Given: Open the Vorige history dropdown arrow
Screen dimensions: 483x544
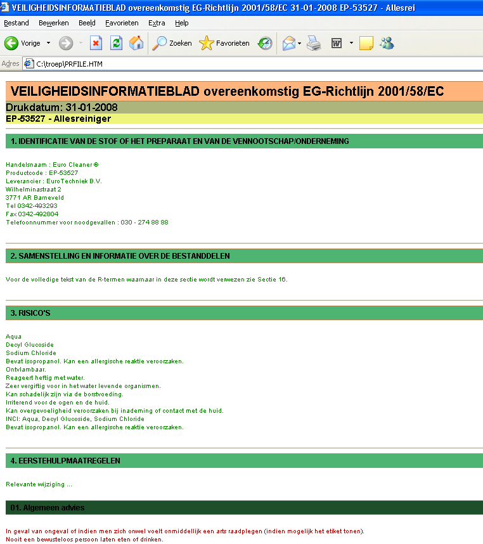Looking at the screenshot, I should coord(49,43).
